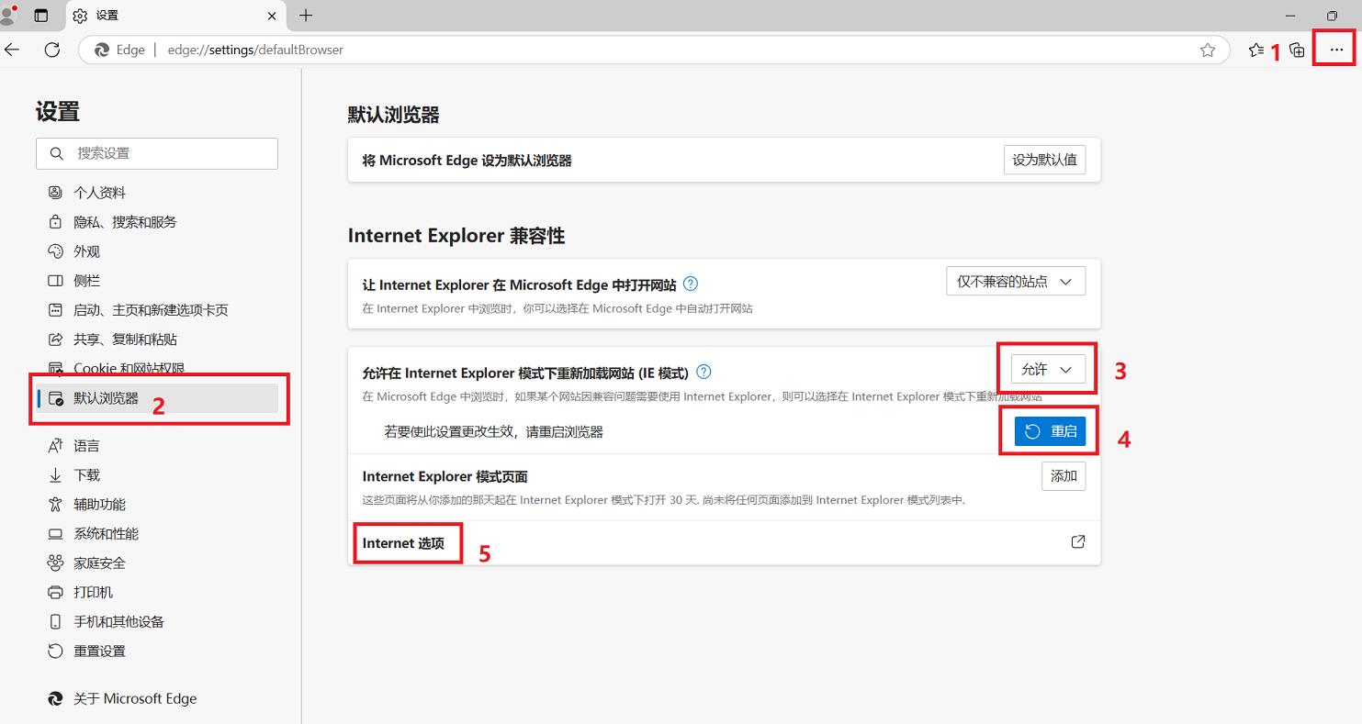1362x724 pixels.
Task: Click the add to favorites star in address bar
Action: coord(1208,50)
